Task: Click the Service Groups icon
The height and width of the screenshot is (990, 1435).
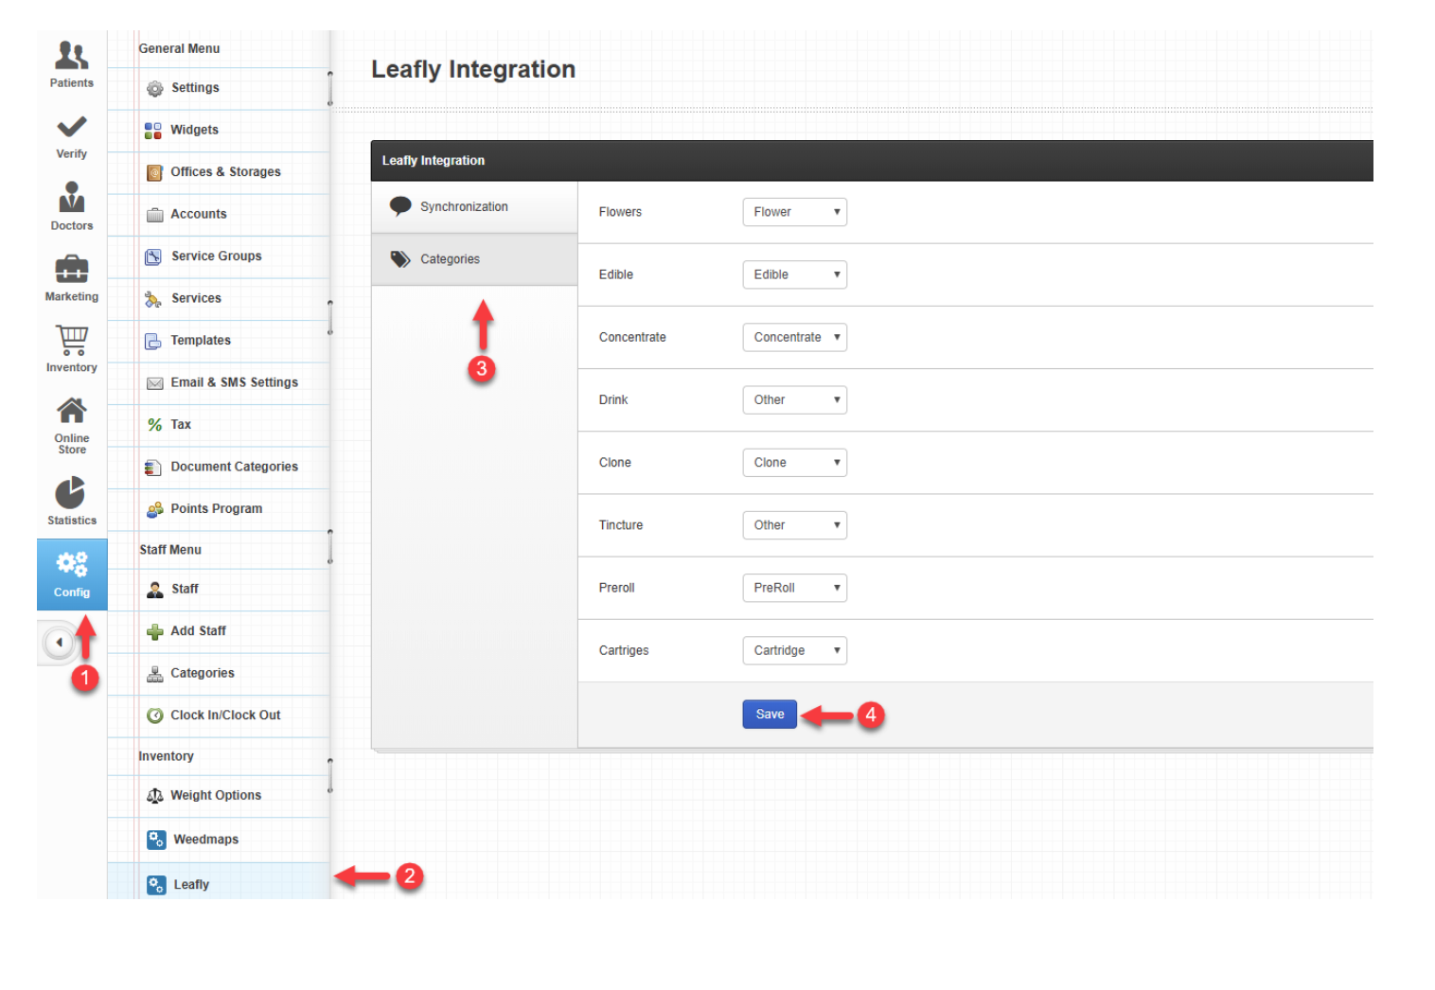Action: (153, 256)
